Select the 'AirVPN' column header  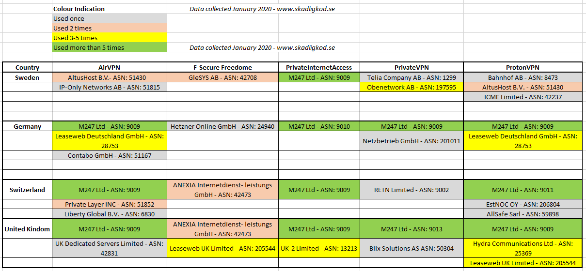(x=110, y=67)
